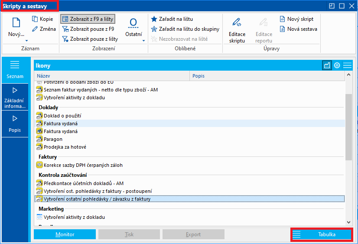Select Vytvoření aktivity z dokladu under Marketing
Viewport: 358px width, 244px height.
(189, 217)
